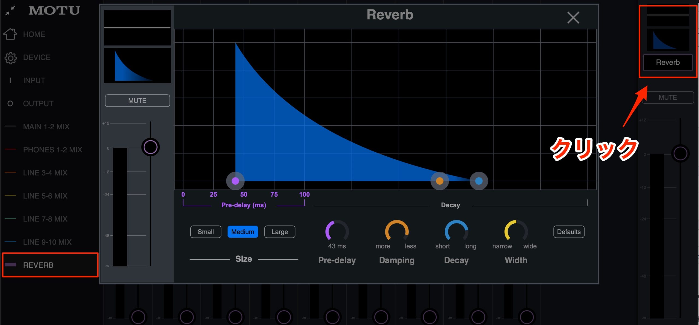Open DEVICE settings gear icon

click(x=10, y=58)
